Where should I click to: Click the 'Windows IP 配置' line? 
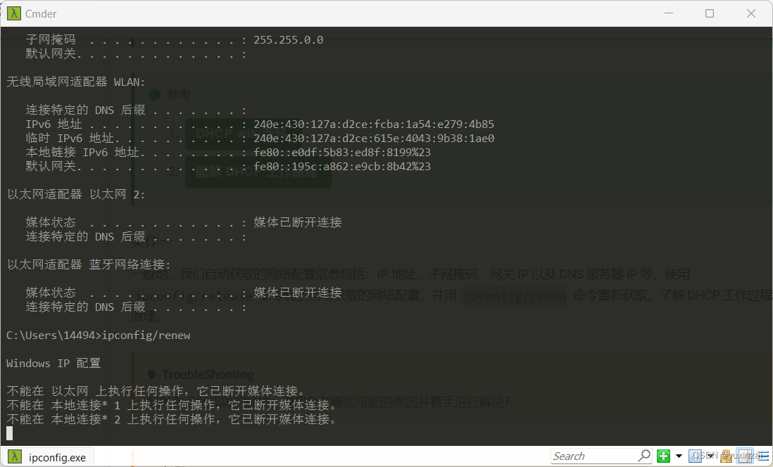[54, 364]
